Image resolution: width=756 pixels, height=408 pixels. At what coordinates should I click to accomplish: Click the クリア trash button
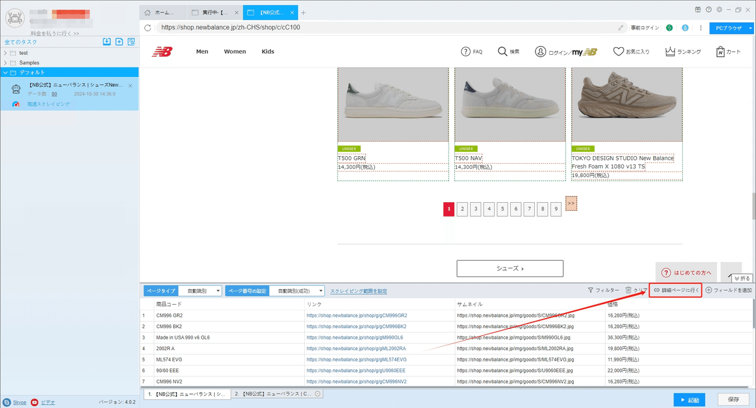coord(636,290)
